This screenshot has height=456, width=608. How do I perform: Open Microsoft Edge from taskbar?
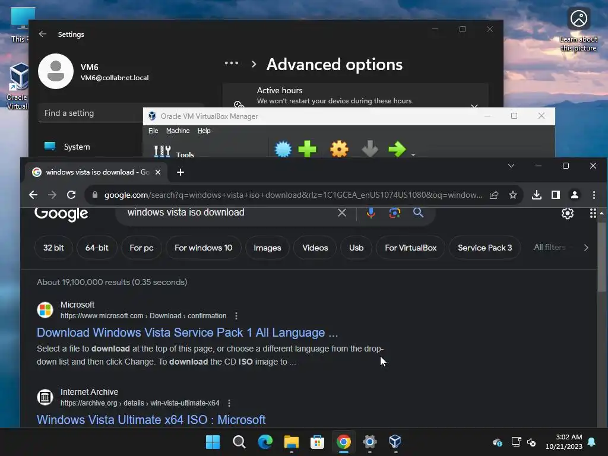265,442
